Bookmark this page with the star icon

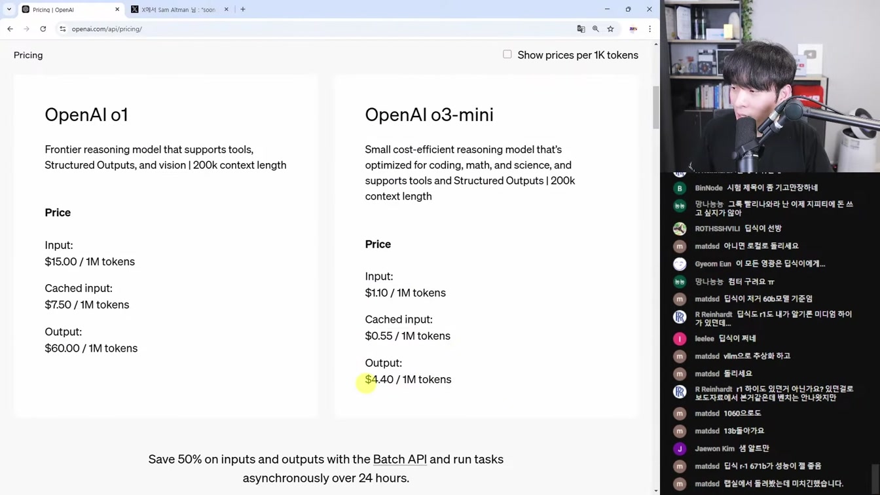[x=610, y=29]
